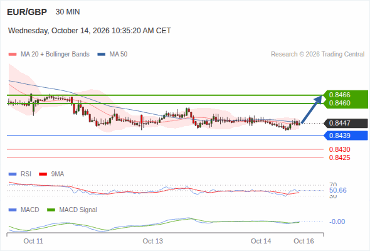The width and height of the screenshot is (370, 251).
Task: Click the 0.8425 red support value
Action: pyautogui.click(x=339, y=158)
